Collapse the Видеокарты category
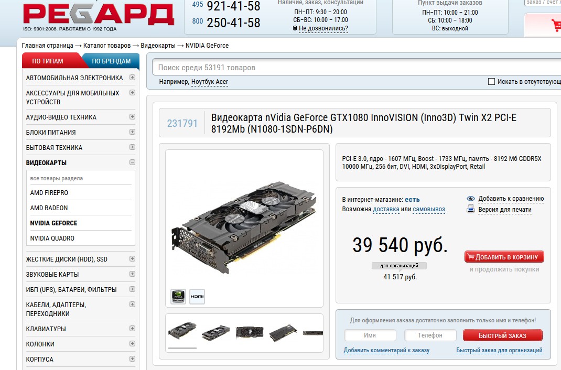The width and height of the screenshot is (561, 370). pyautogui.click(x=132, y=162)
